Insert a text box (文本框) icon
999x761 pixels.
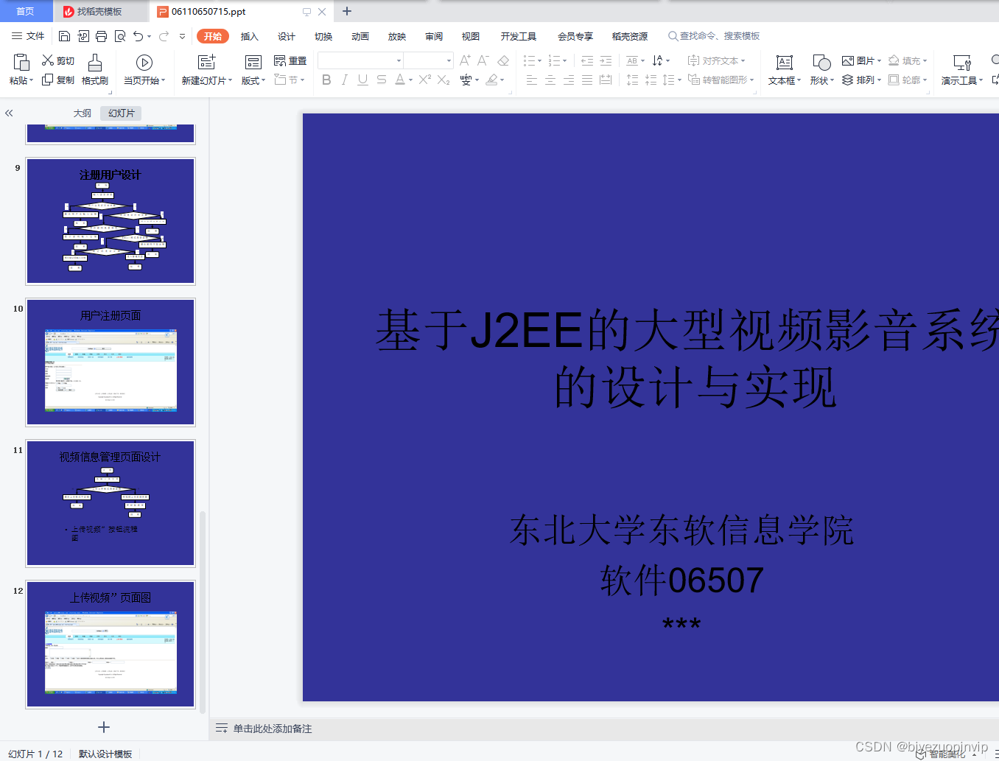(785, 63)
